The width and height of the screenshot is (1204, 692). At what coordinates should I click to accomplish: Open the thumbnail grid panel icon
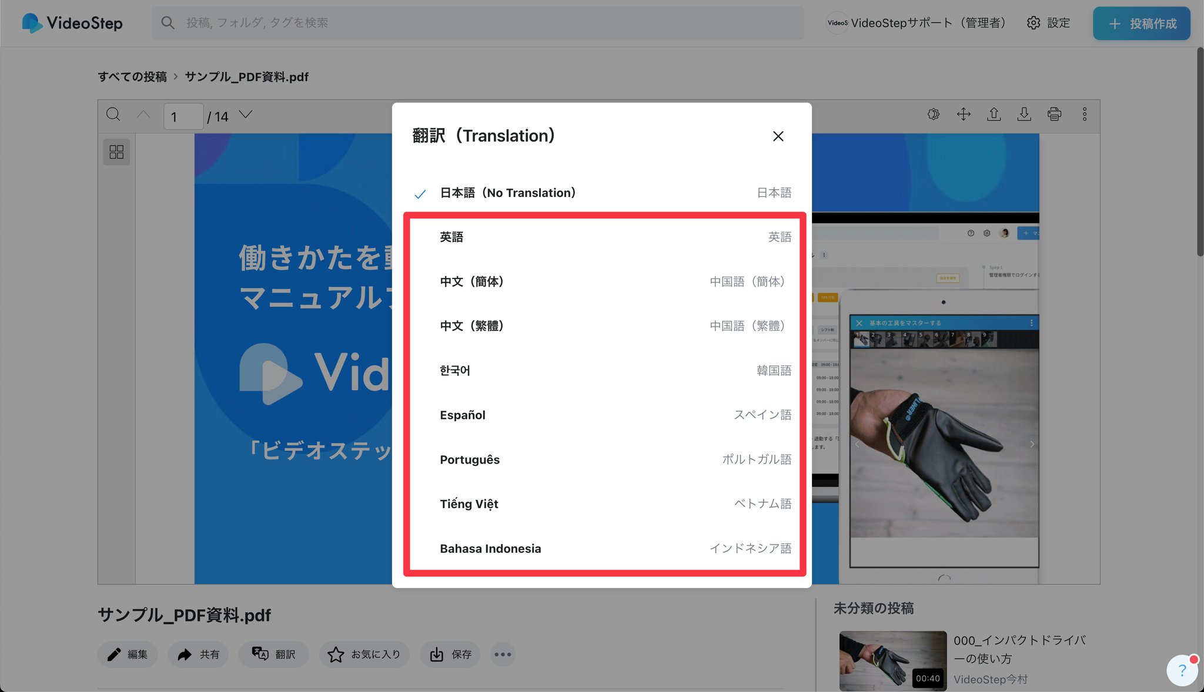click(116, 152)
